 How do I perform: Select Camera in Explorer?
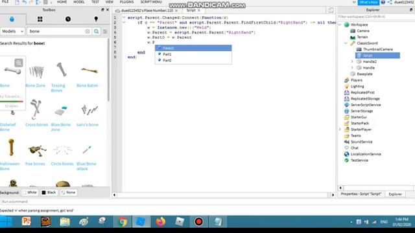pos(363,31)
